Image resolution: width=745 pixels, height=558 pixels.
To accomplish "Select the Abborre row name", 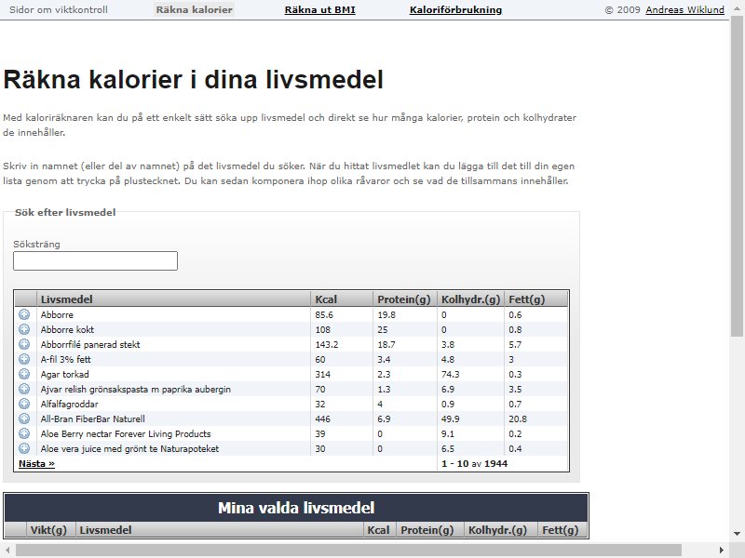I will tap(57, 314).
